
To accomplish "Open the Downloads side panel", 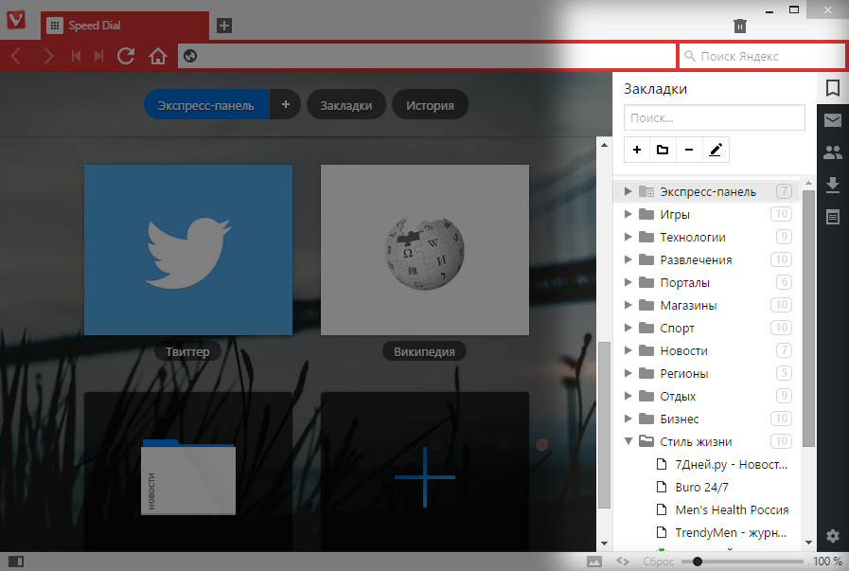I will (x=833, y=185).
